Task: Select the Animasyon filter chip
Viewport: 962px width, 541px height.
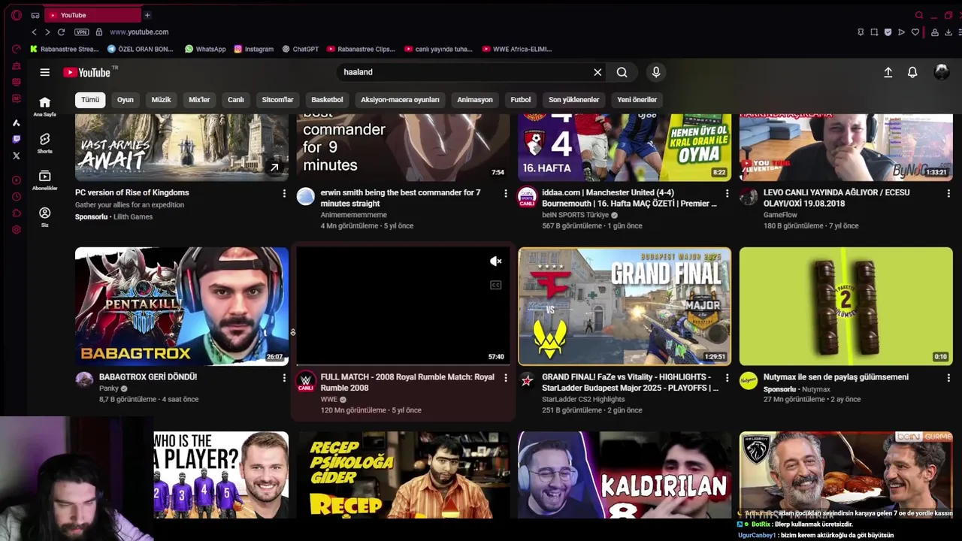Action: coord(475,99)
